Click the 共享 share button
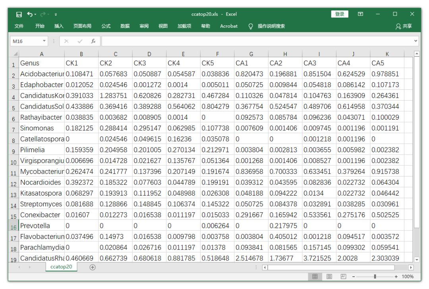Image resolution: width=429 pixels, height=289 pixels. [x=404, y=26]
